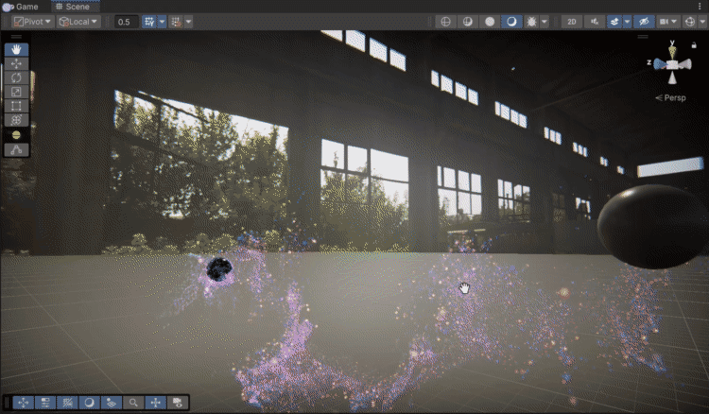This screenshot has height=414, width=709.
Task: Toggle the bottom overlay visibility eye icon
Action: click(178, 403)
